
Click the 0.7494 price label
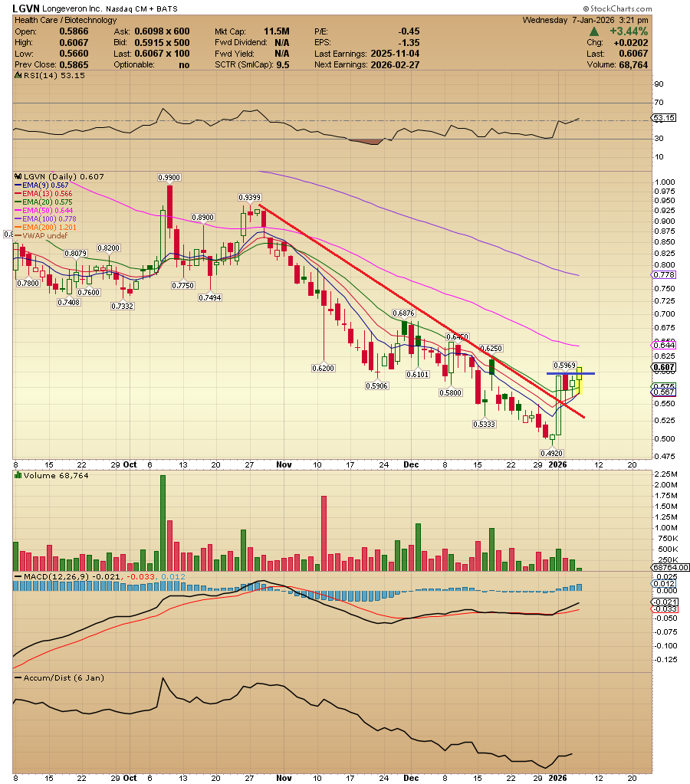click(x=209, y=297)
